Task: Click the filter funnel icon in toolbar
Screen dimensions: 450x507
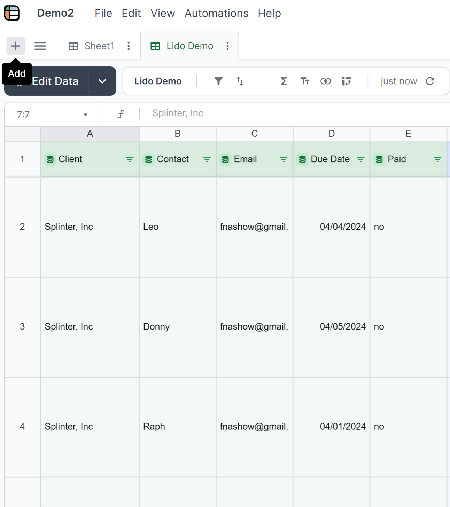Action: (218, 81)
